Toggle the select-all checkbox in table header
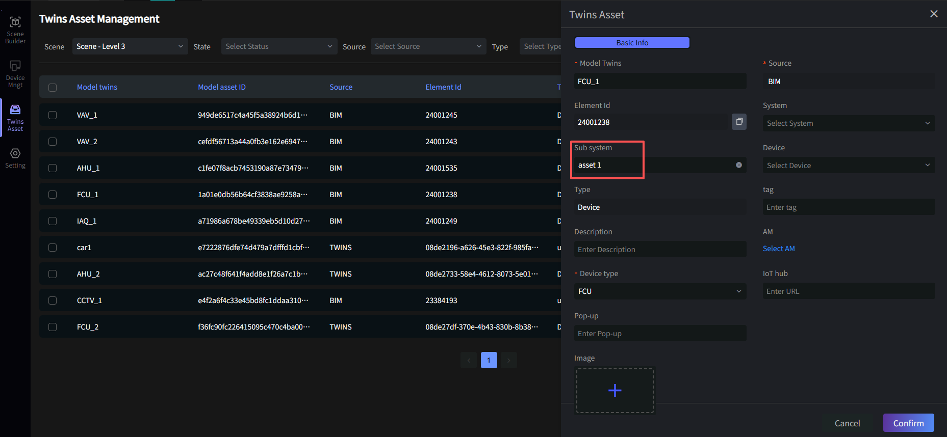 click(53, 88)
